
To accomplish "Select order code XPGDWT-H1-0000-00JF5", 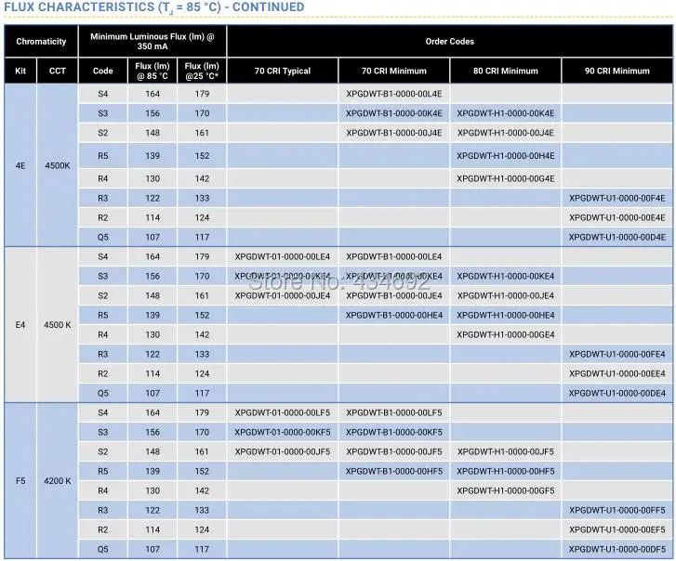I will point(505,451).
